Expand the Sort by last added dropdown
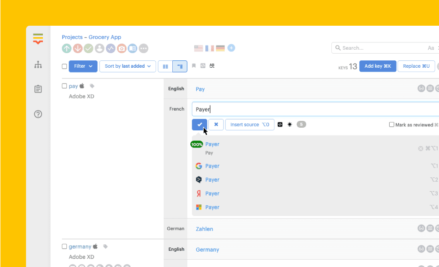439x267 pixels. pyautogui.click(x=128, y=66)
